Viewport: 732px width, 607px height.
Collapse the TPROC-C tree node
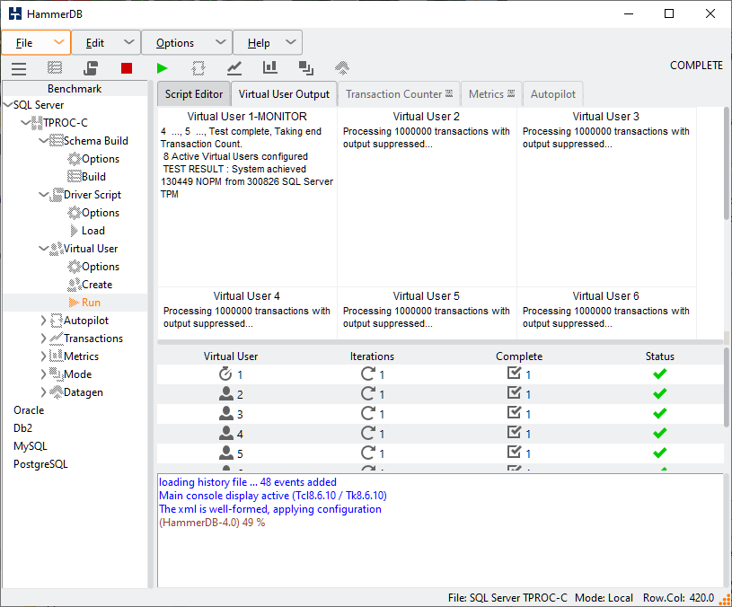pos(26,123)
